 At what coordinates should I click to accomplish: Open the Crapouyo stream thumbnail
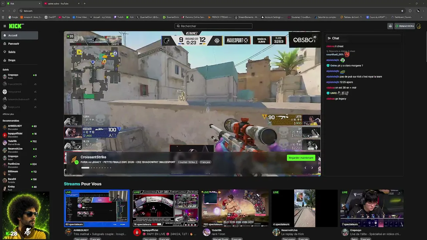click(373, 208)
